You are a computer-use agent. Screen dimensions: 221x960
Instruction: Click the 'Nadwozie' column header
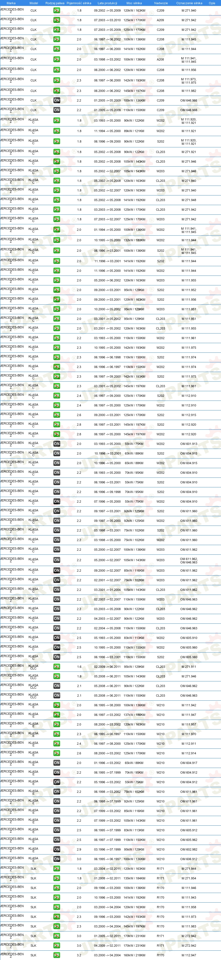click(x=161, y=3)
